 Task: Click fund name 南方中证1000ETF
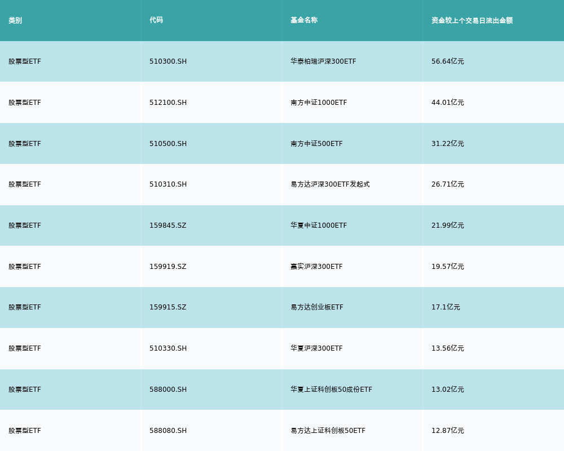click(x=319, y=103)
